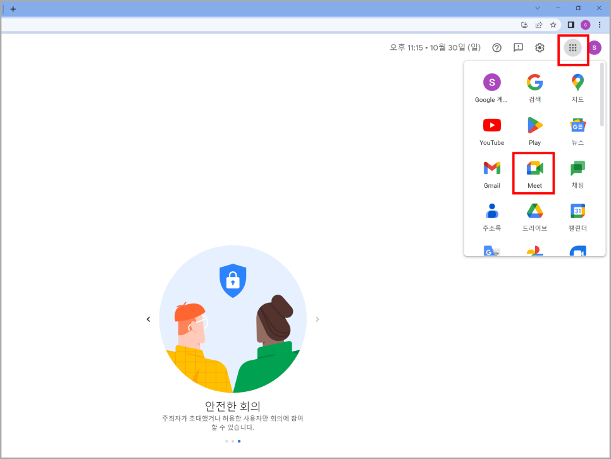Open Meet settings gear icon
This screenshot has width=611, height=459.
540,47
